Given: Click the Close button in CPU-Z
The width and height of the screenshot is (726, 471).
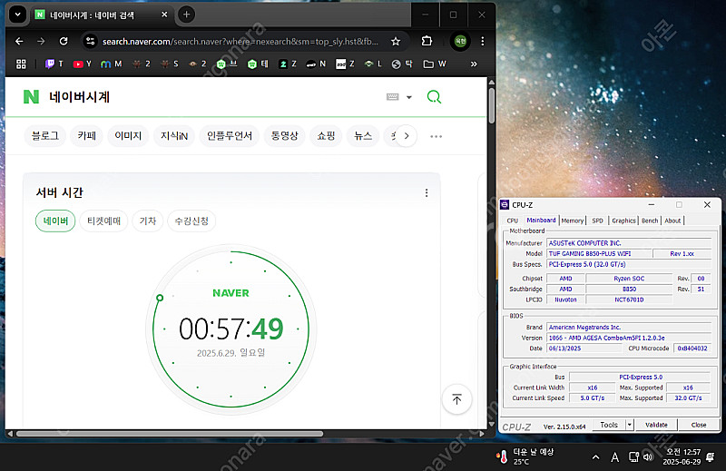Looking at the screenshot, I should pyautogui.click(x=699, y=425).
